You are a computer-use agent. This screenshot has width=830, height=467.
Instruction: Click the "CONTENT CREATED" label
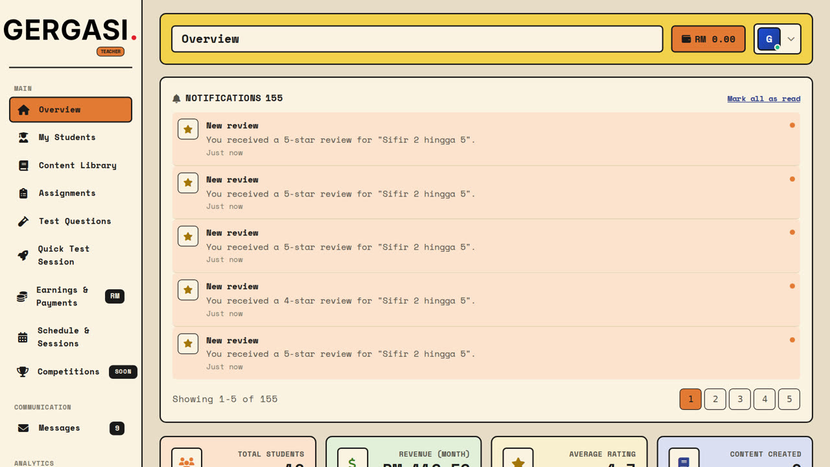click(x=766, y=454)
